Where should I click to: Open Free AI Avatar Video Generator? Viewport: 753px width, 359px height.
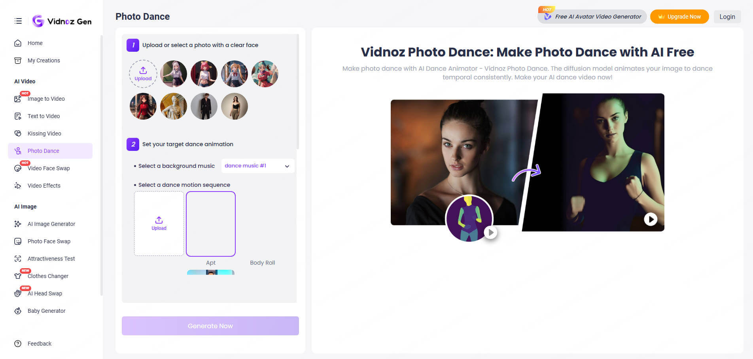click(x=592, y=17)
